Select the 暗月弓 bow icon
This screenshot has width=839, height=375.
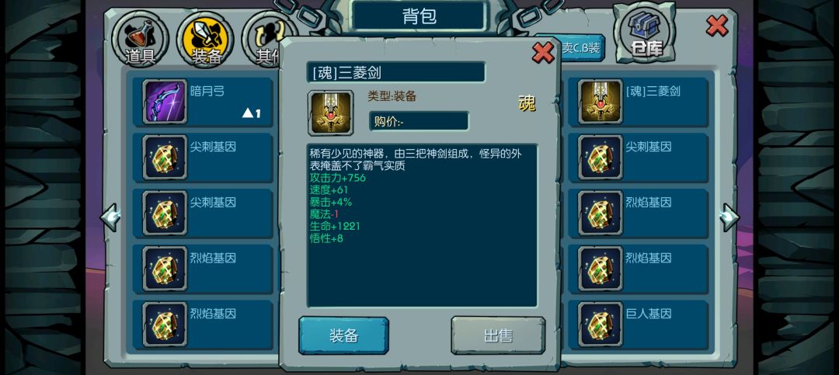pyautogui.click(x=165, y=102)
